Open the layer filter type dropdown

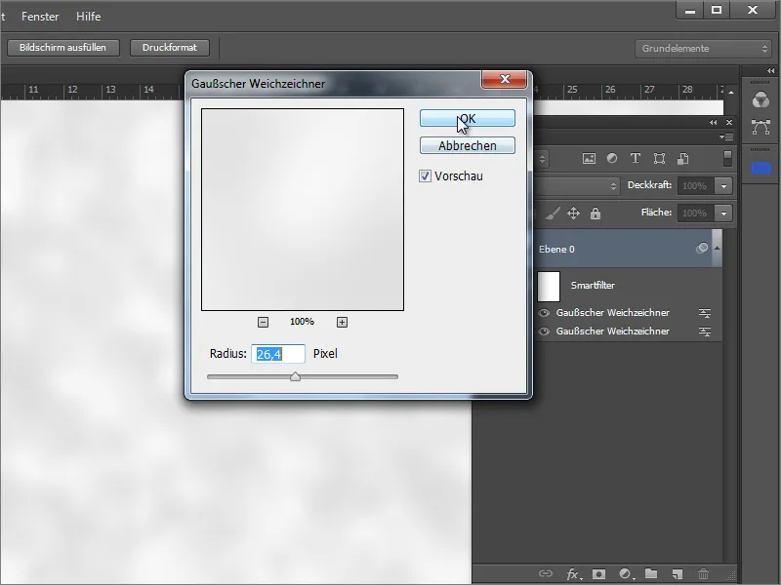pos(542,159)
